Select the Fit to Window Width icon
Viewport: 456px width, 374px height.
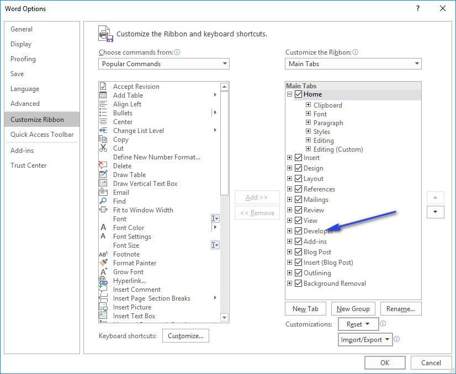103,210
